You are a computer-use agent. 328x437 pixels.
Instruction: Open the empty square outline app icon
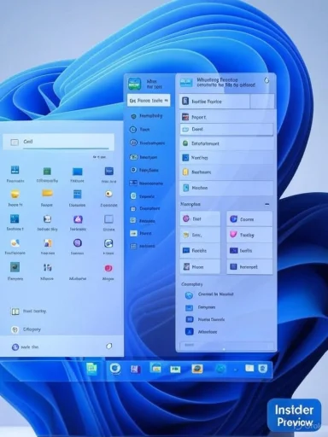click(108, 219)
